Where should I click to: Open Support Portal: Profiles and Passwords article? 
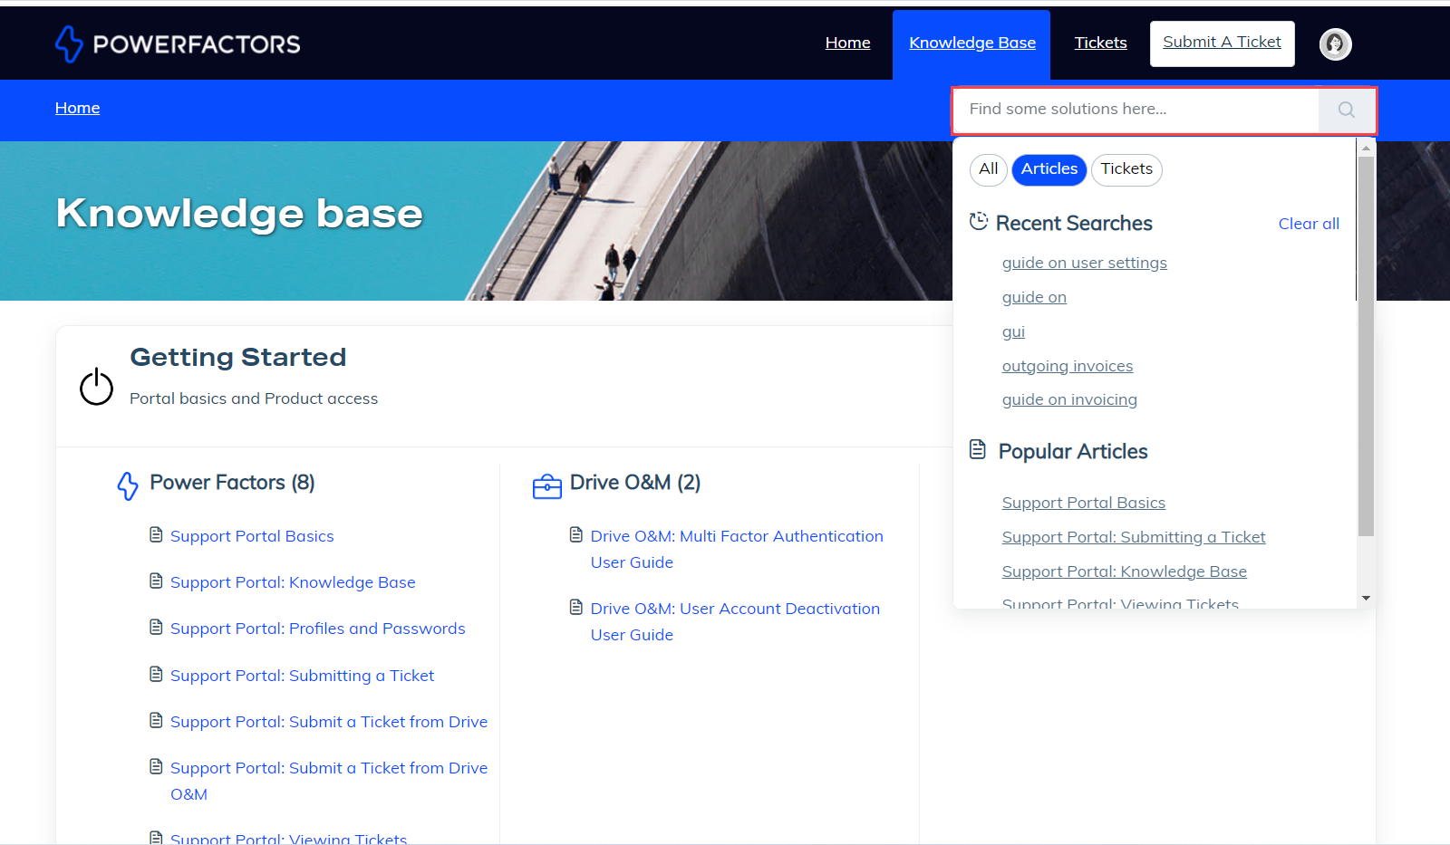point(317,629)
